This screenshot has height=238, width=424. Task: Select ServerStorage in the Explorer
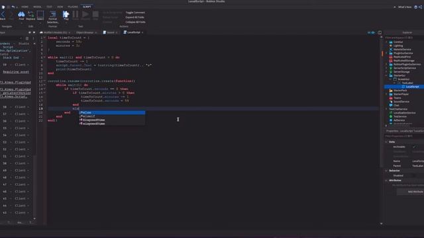401,72
